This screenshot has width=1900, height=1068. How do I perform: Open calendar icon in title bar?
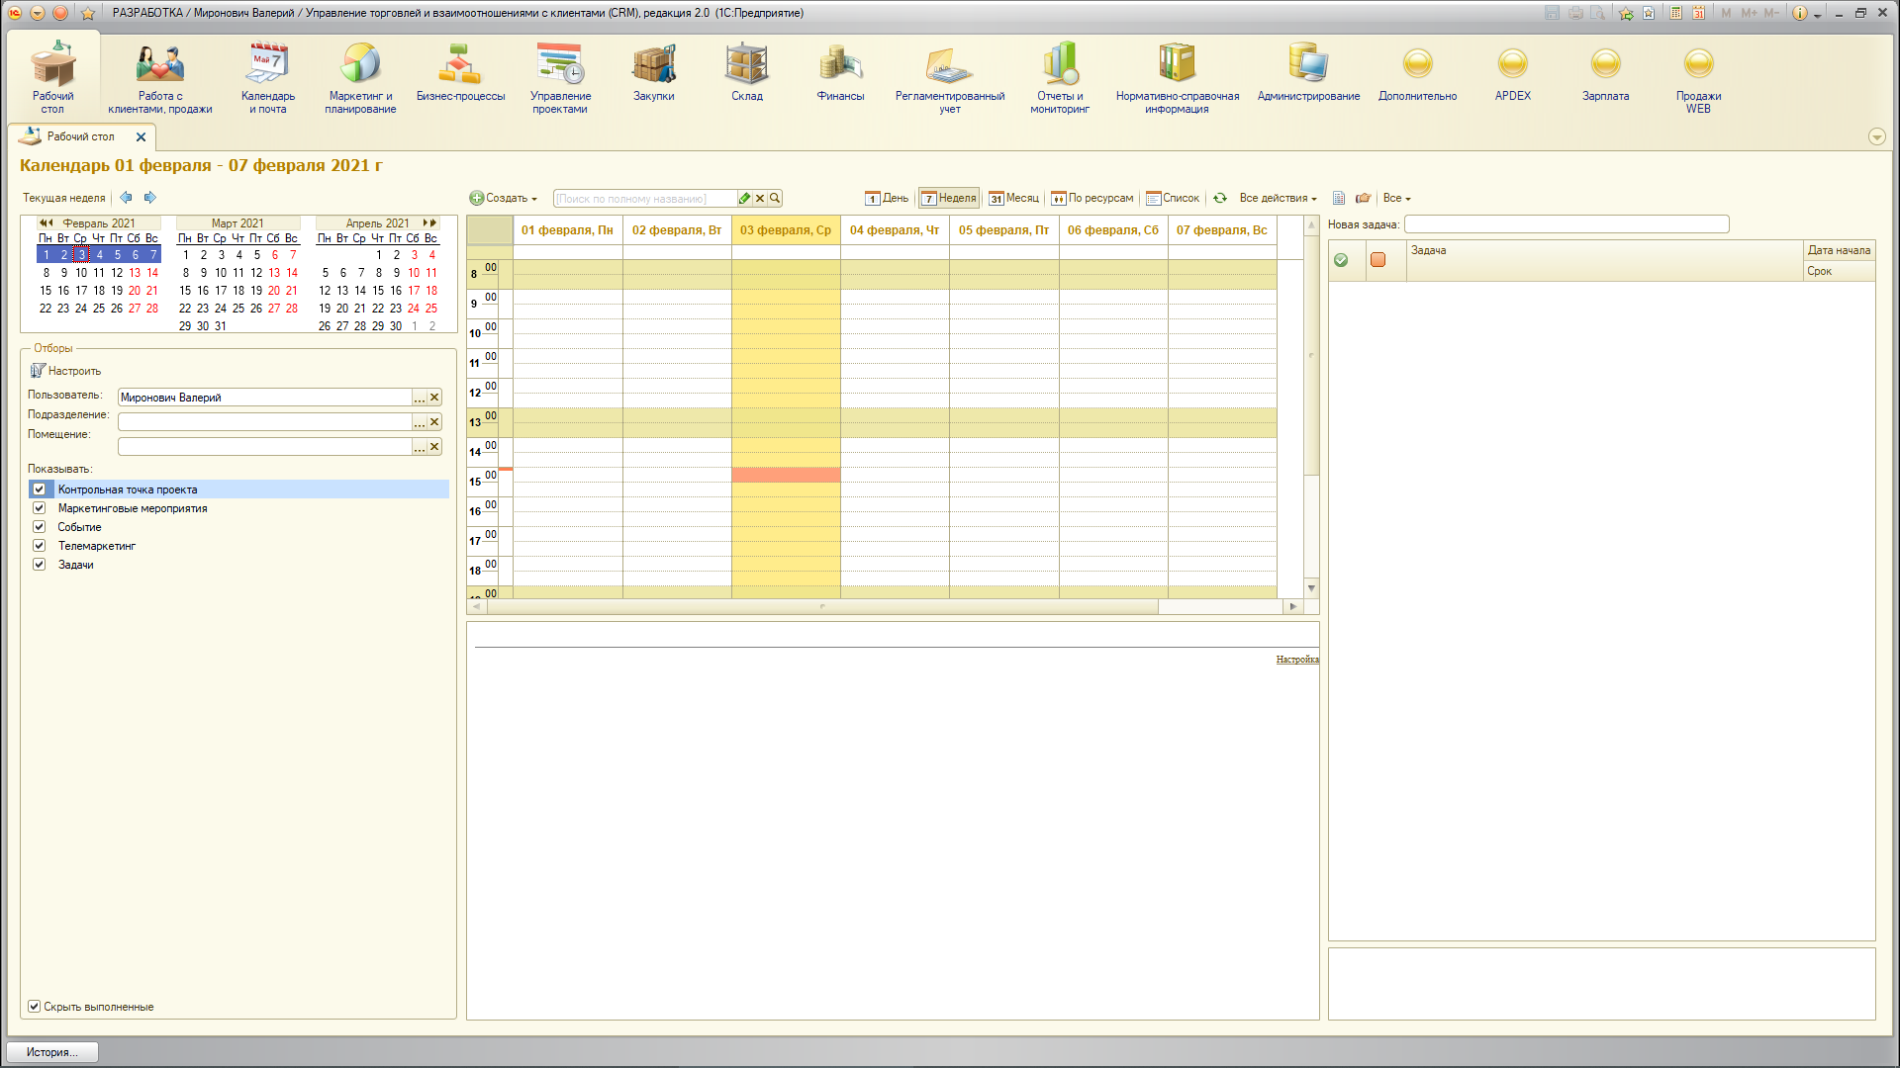(1698, 13)
